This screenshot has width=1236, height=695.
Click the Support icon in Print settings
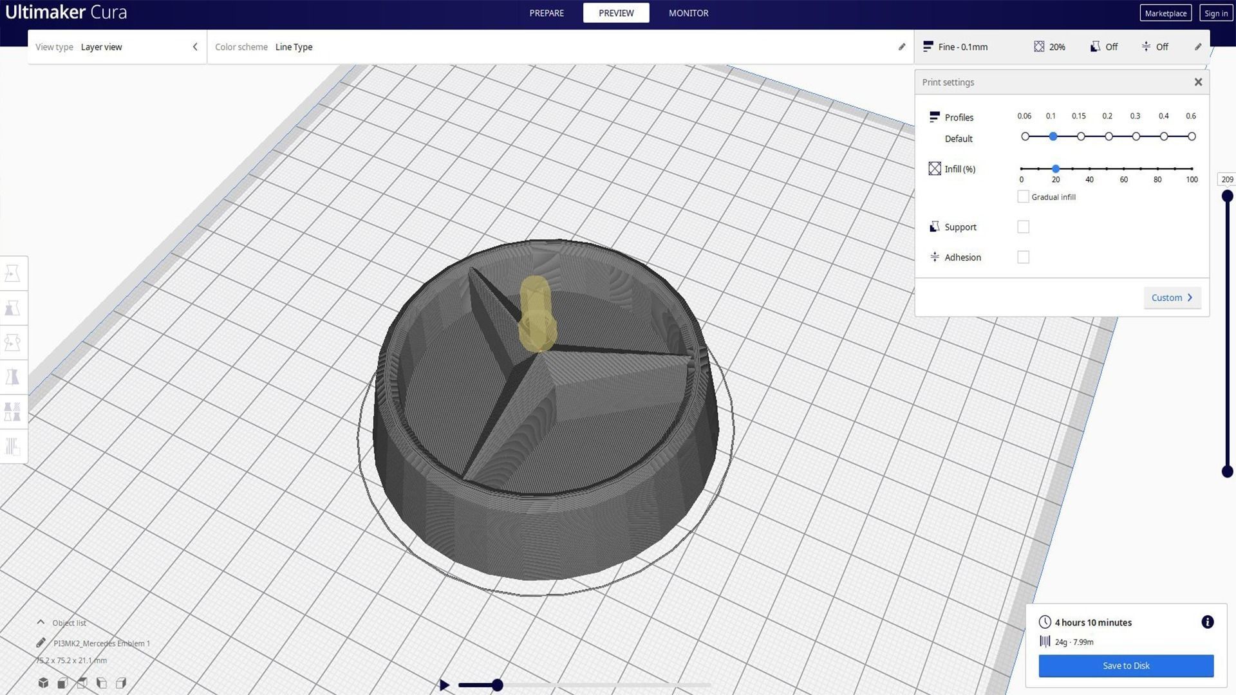935,227
